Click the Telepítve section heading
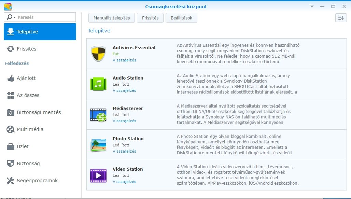This screenshot has height=199, width=351. point(99,31)
